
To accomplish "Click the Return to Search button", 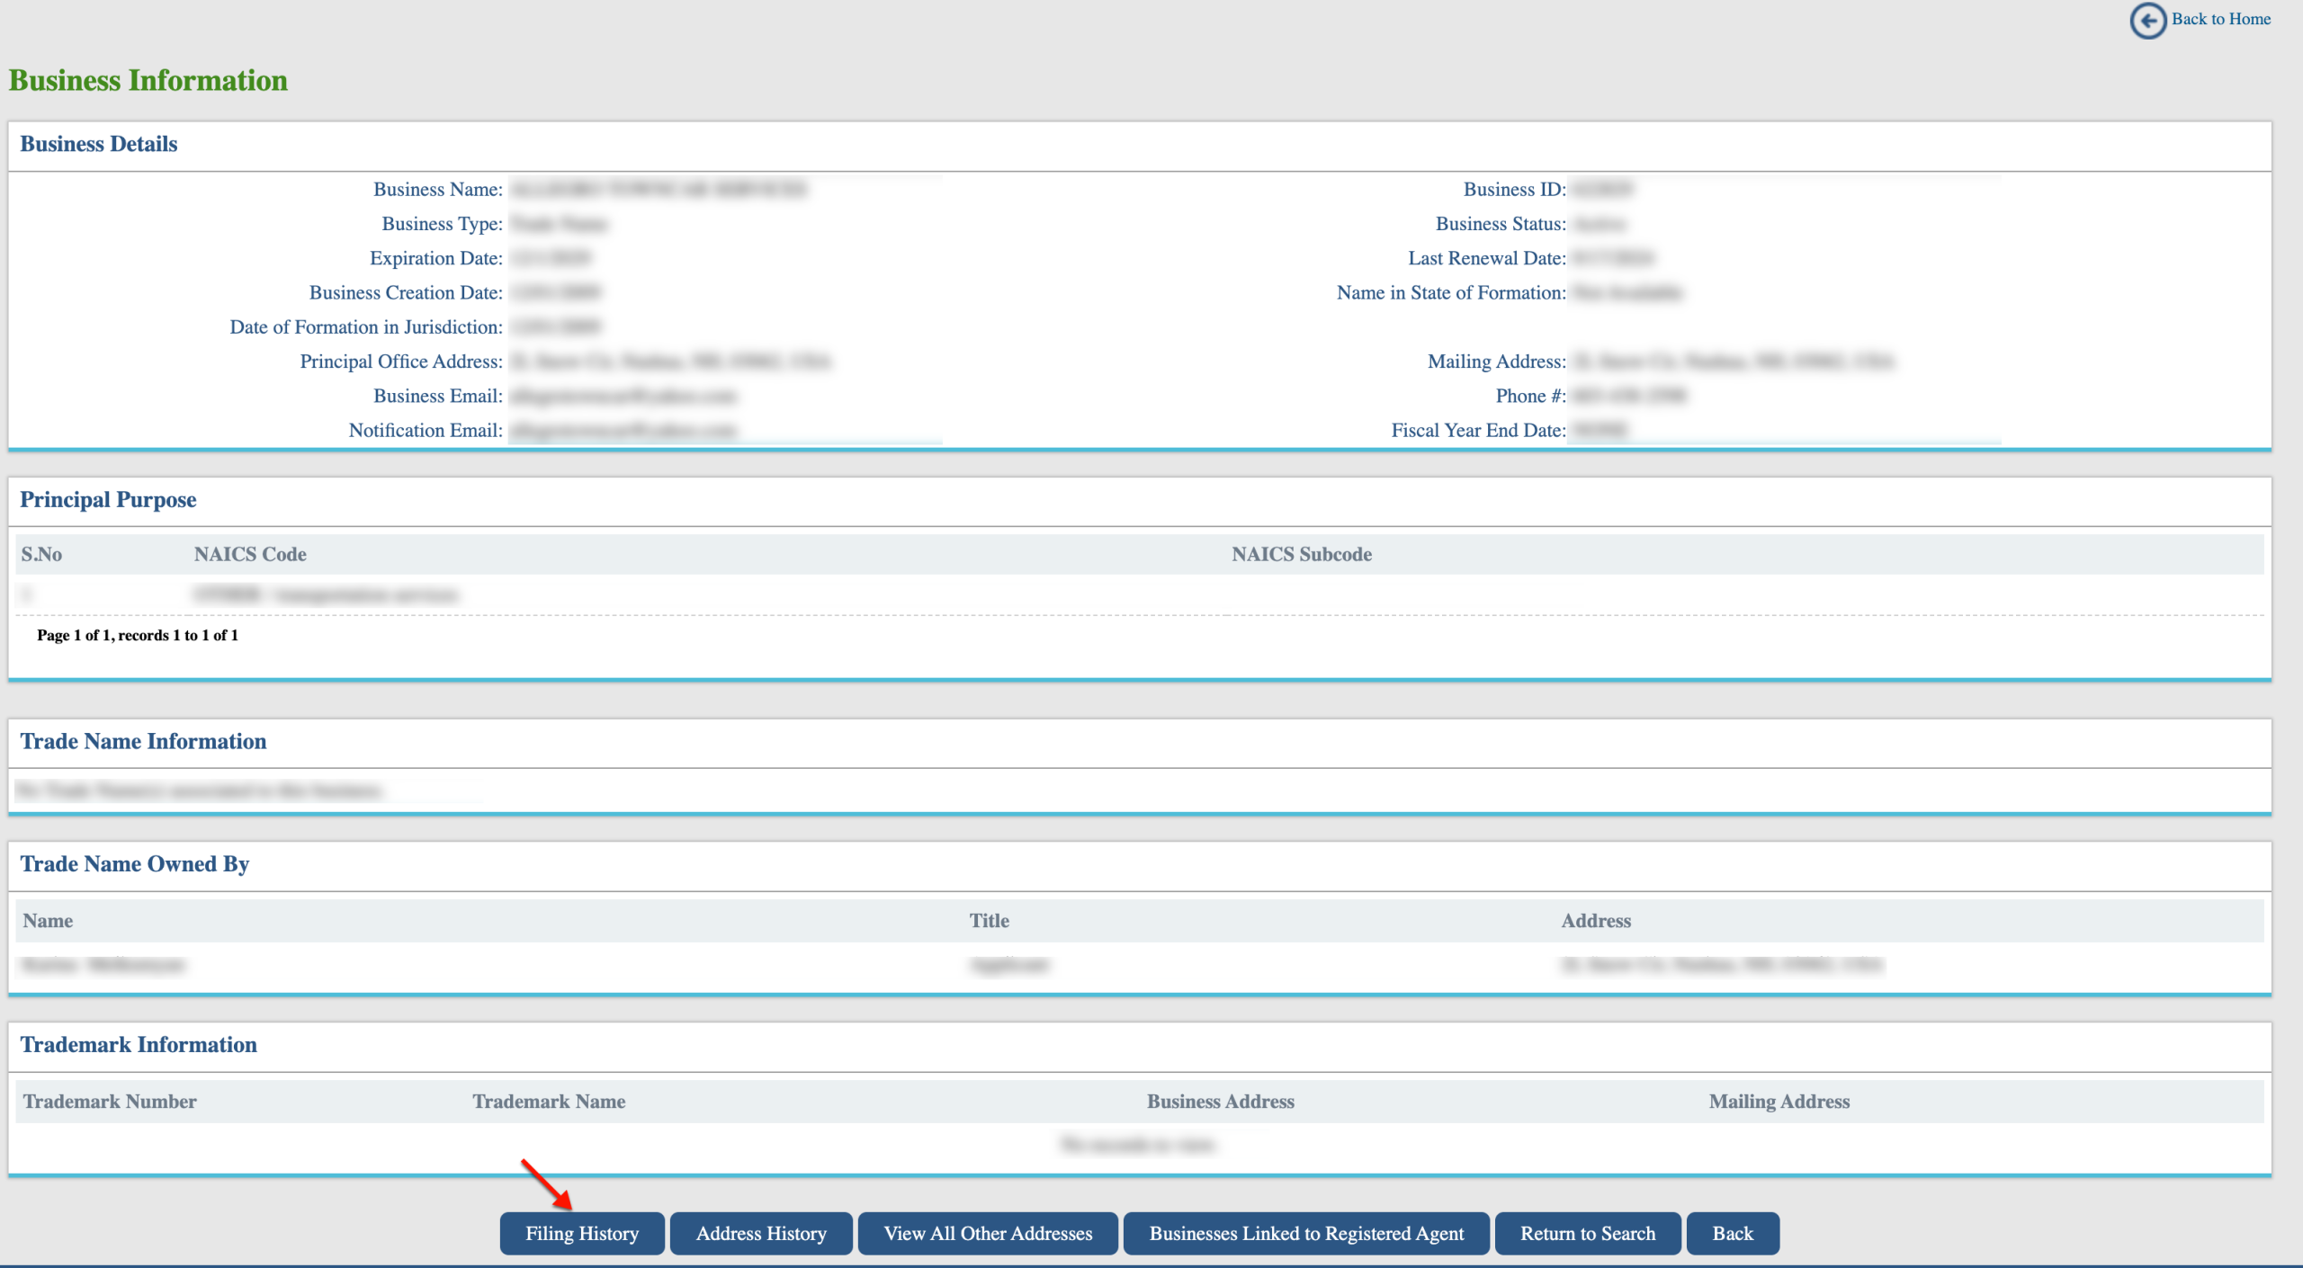I will pos(1588,1233).
